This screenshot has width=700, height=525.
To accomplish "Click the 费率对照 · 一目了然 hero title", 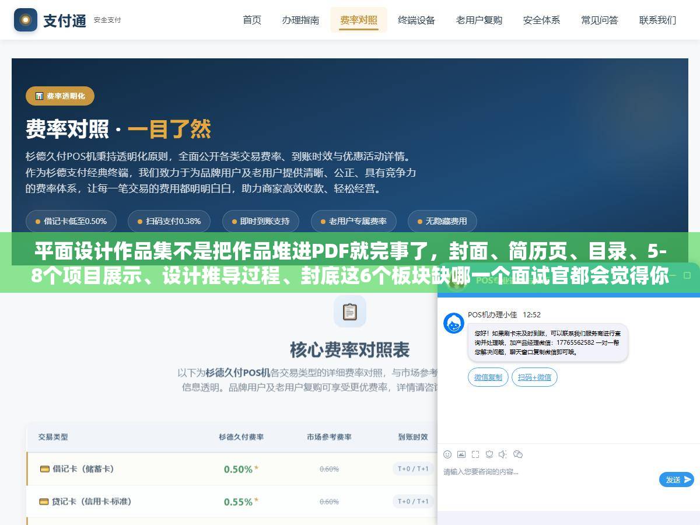I will point(118,129).
